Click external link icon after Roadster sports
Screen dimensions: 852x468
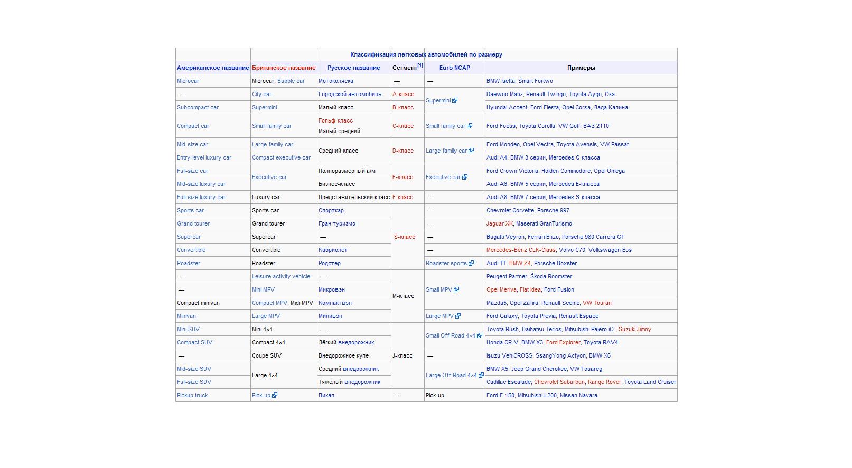pos(471,263)
